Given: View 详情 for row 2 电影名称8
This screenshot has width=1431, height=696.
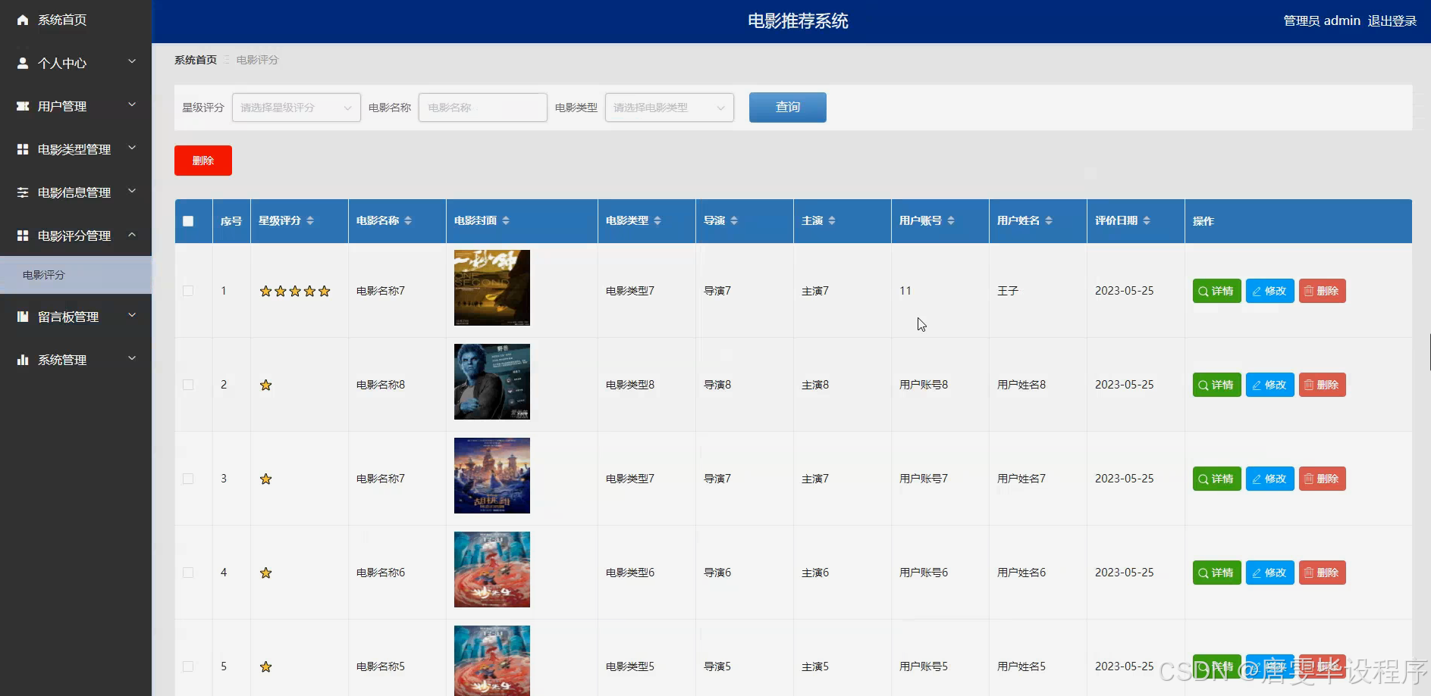Looking at the screenshot, I should [1217, 385].
